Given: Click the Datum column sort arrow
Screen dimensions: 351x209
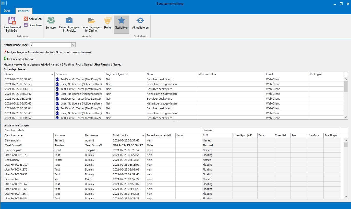Looking at the screenshot, I should [x=52, y=74].
